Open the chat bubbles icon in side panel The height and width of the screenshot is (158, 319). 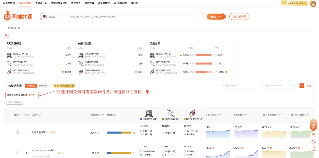click(x=313, y=142)
